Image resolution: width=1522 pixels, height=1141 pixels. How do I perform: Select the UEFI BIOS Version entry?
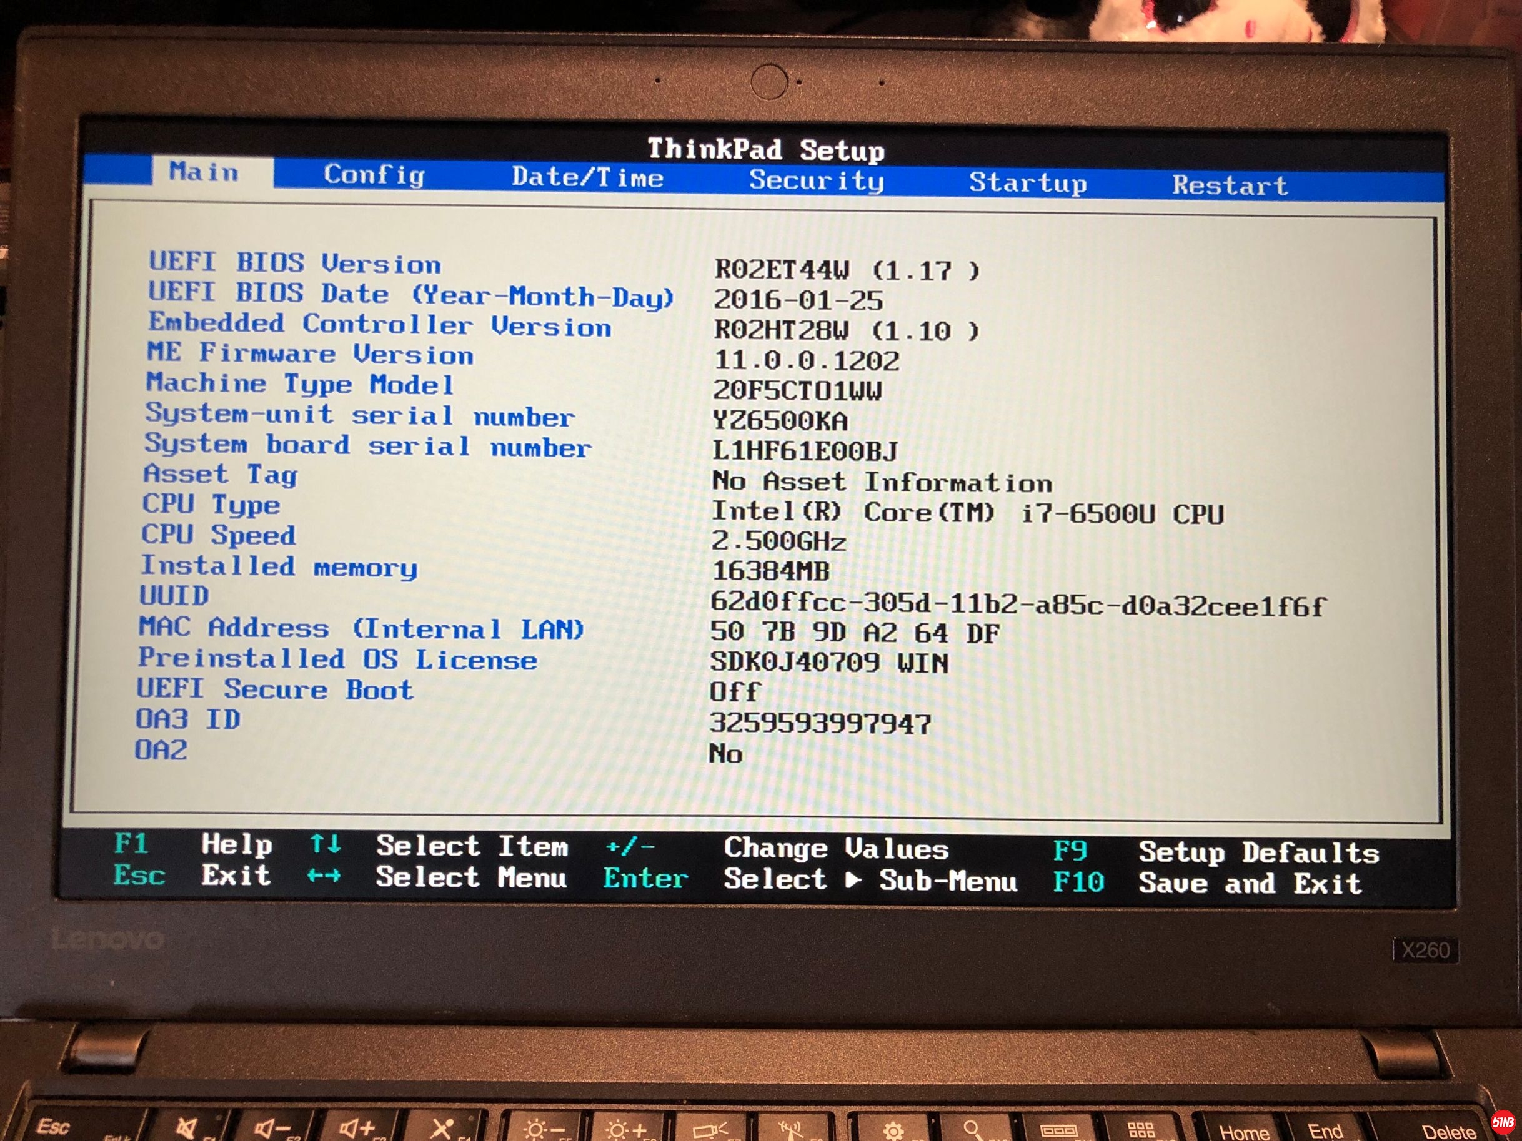(294, 263)
